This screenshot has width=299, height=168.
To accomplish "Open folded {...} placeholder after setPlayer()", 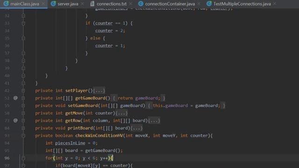I will click(x=99, y=91).
